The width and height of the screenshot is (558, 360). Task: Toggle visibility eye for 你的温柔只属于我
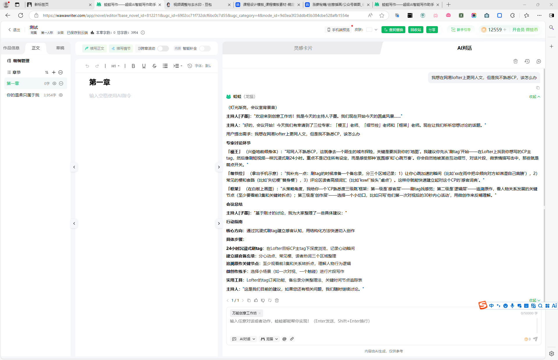(61, 95)
